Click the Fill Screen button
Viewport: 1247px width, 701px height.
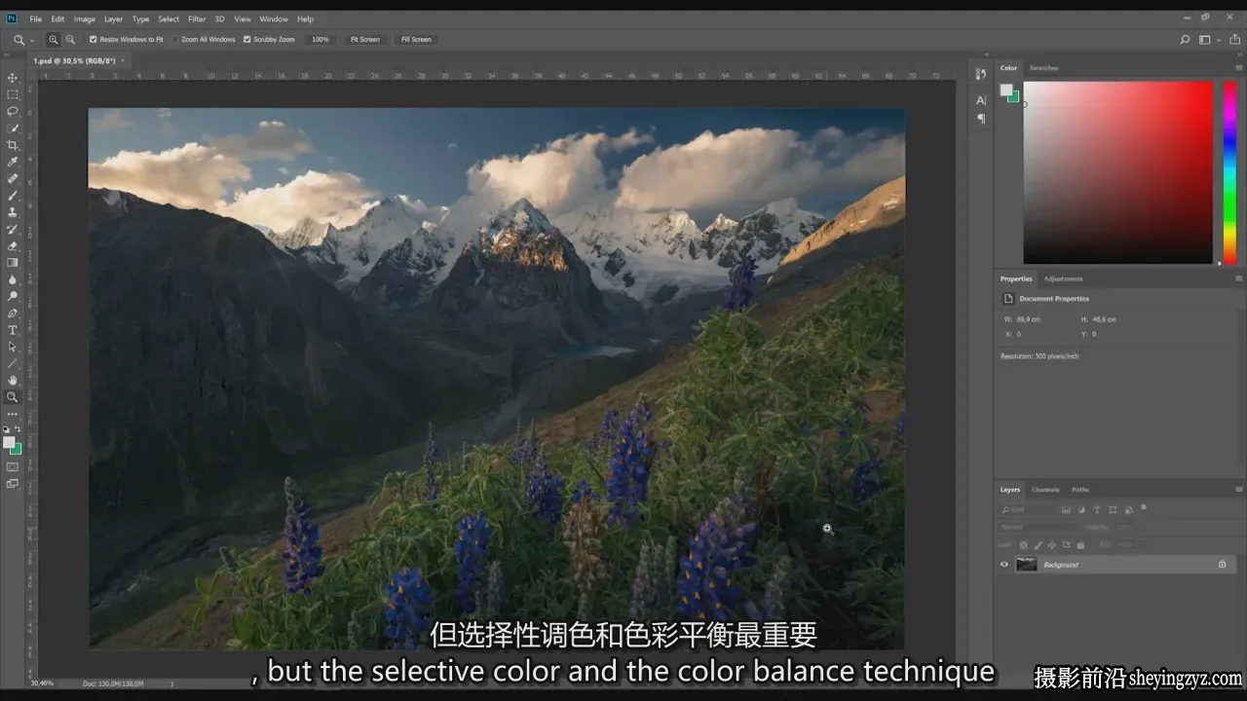(416, 40)
